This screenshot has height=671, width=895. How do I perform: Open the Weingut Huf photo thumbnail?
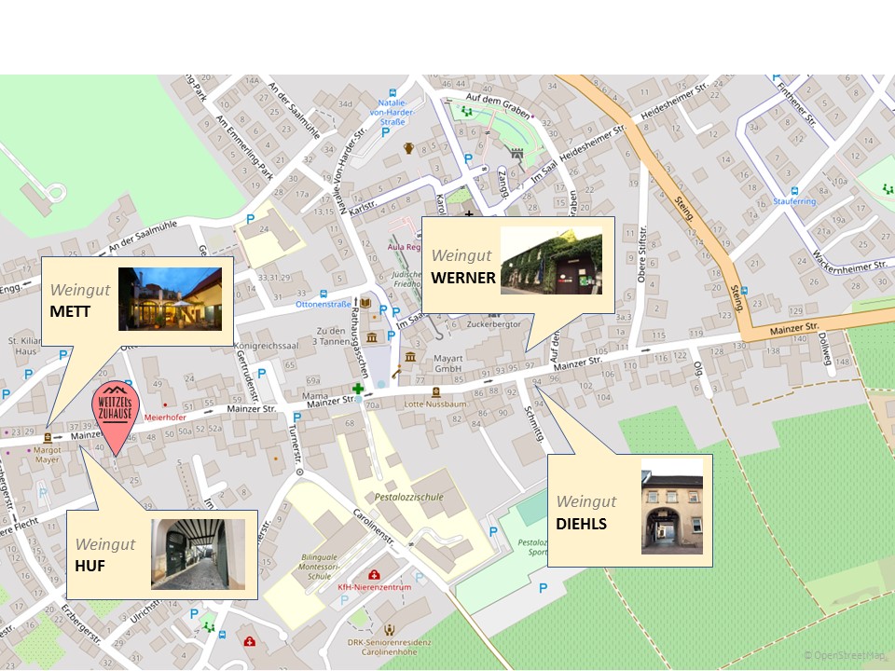click(198, 554)
